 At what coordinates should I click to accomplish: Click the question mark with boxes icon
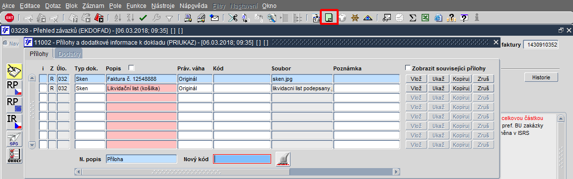451,17
